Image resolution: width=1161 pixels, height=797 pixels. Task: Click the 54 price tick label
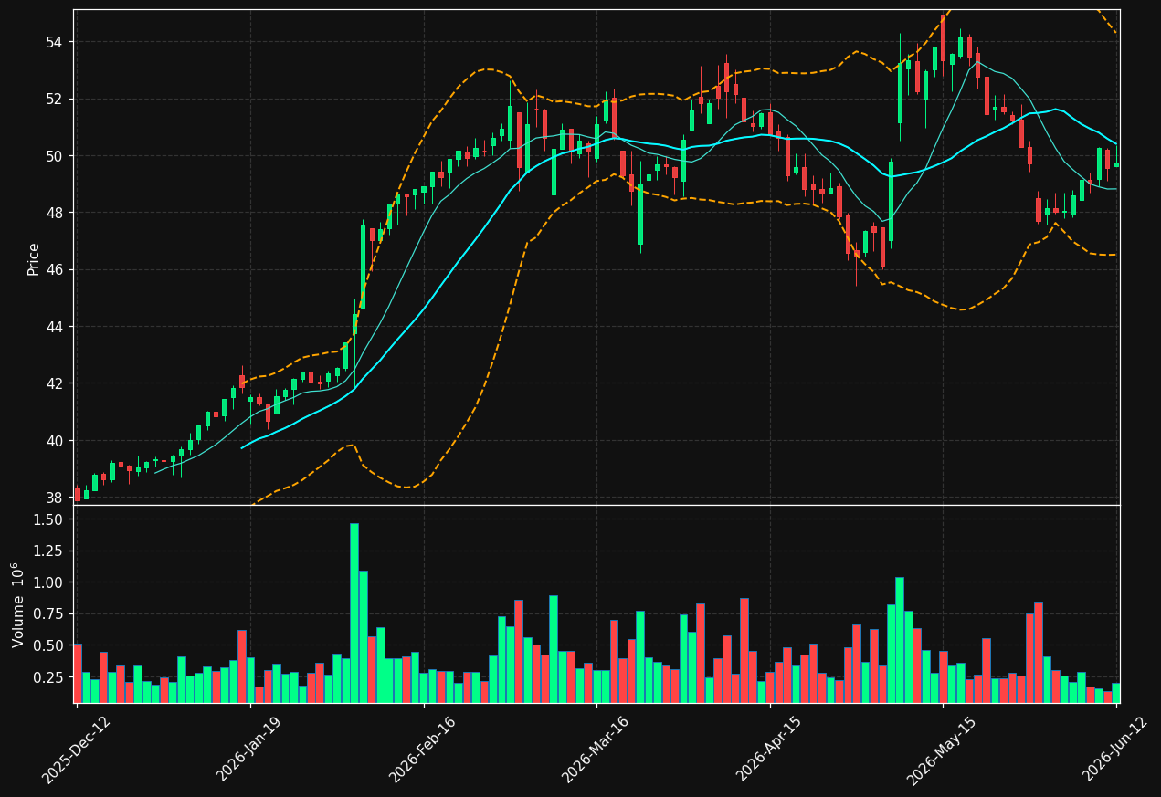click(x=54, y=42)
